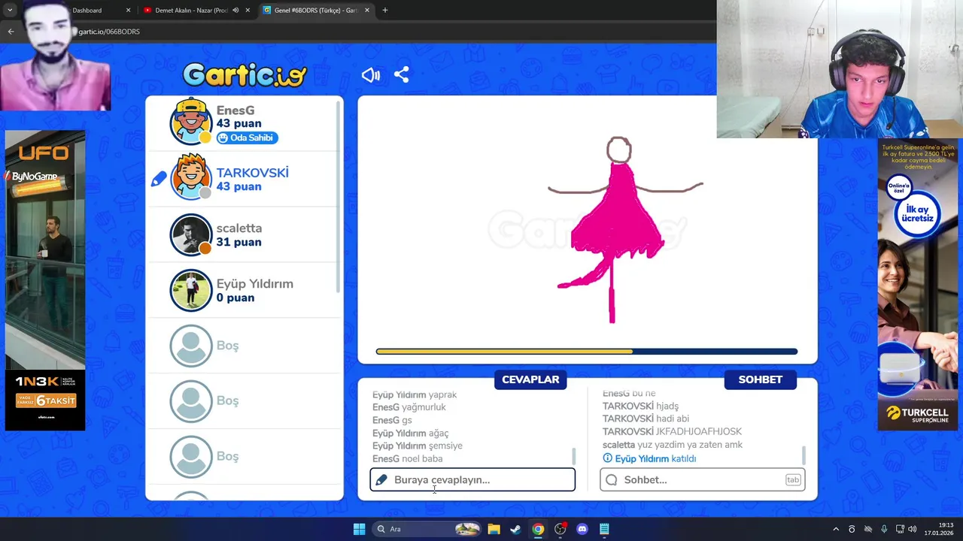Image resolution: width=963 pixels, height=541 pixels.
Task: Open the volume tray icon
Action: pyautogui.click(x=912, y=529)
